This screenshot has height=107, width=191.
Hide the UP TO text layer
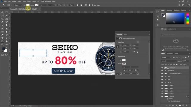[x=162, y=83]
